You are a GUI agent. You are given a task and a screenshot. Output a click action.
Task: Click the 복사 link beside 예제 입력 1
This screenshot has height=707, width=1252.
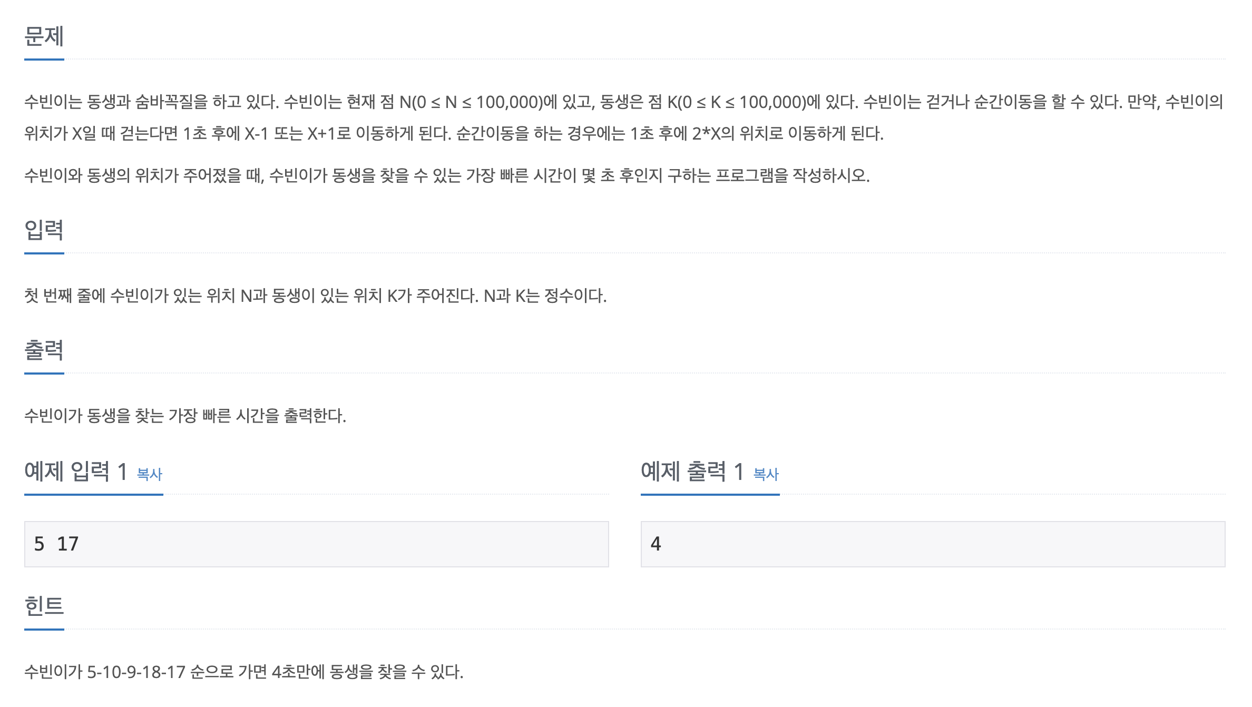(x=150, y=474)
